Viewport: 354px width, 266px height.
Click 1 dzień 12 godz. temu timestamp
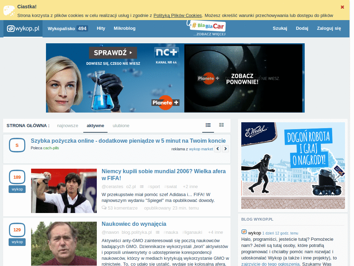pos(280,233)
